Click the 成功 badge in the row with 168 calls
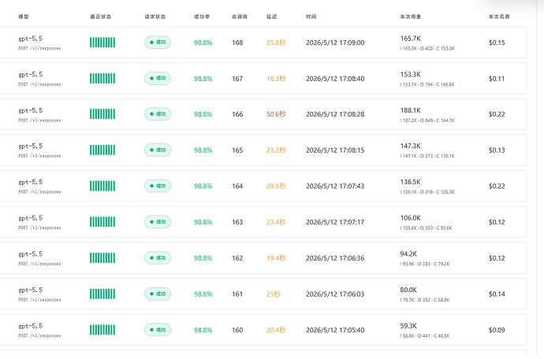The image size is (544, 359). [158, 43]
